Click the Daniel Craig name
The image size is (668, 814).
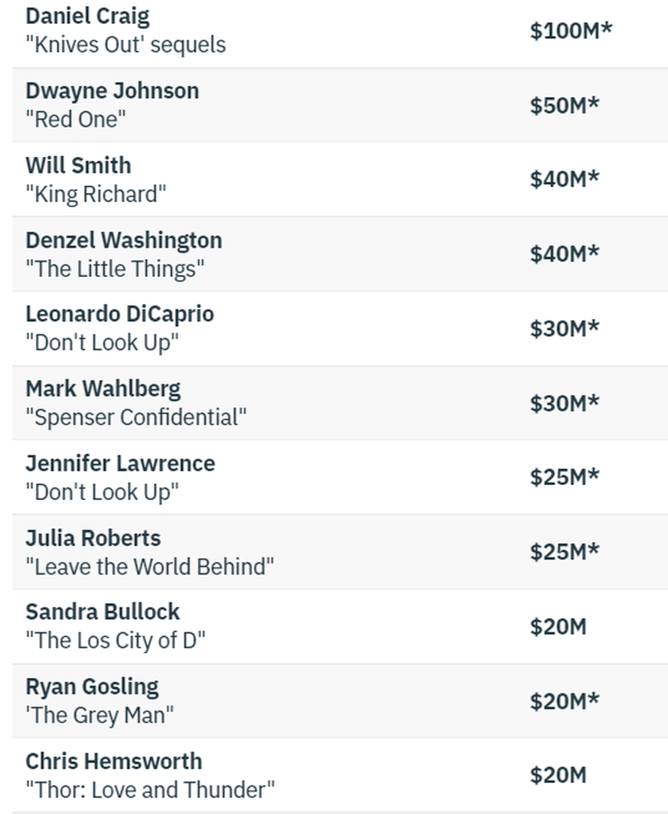tap(87, 17)
